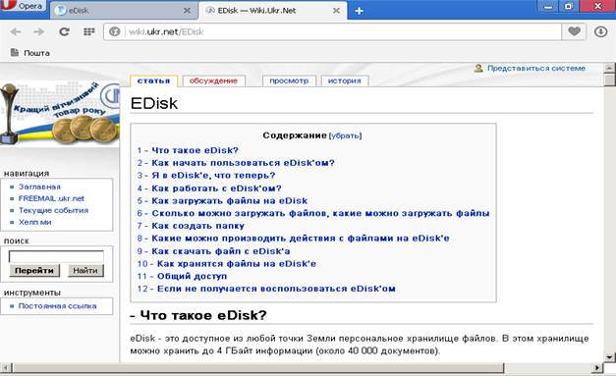Jump to Если не получается воспользоваться section
Image resolution: width=616 pixels, height=376 pixels.
(x=266, y=289)
